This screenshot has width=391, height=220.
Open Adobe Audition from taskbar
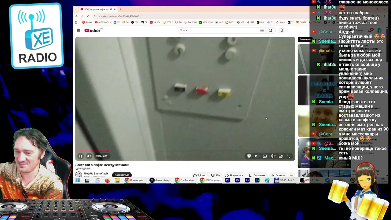tap(247, 181)
